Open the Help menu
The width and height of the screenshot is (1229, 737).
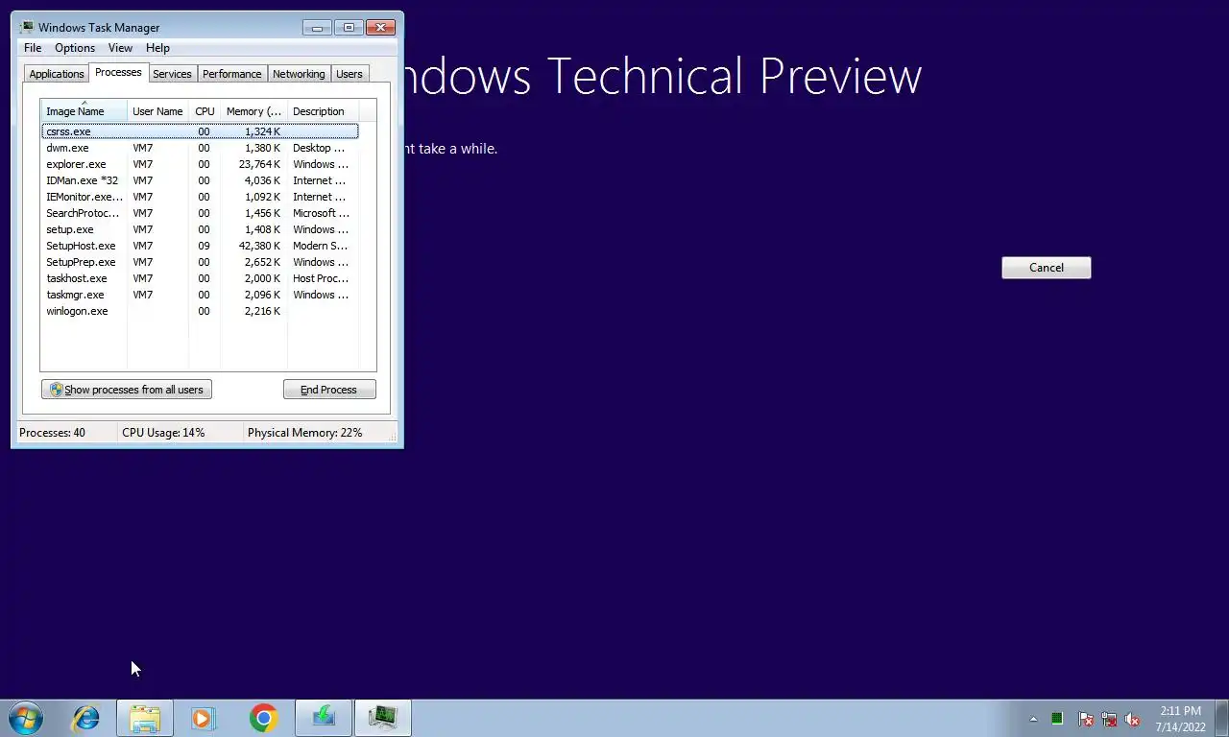[x=157, y=48]
